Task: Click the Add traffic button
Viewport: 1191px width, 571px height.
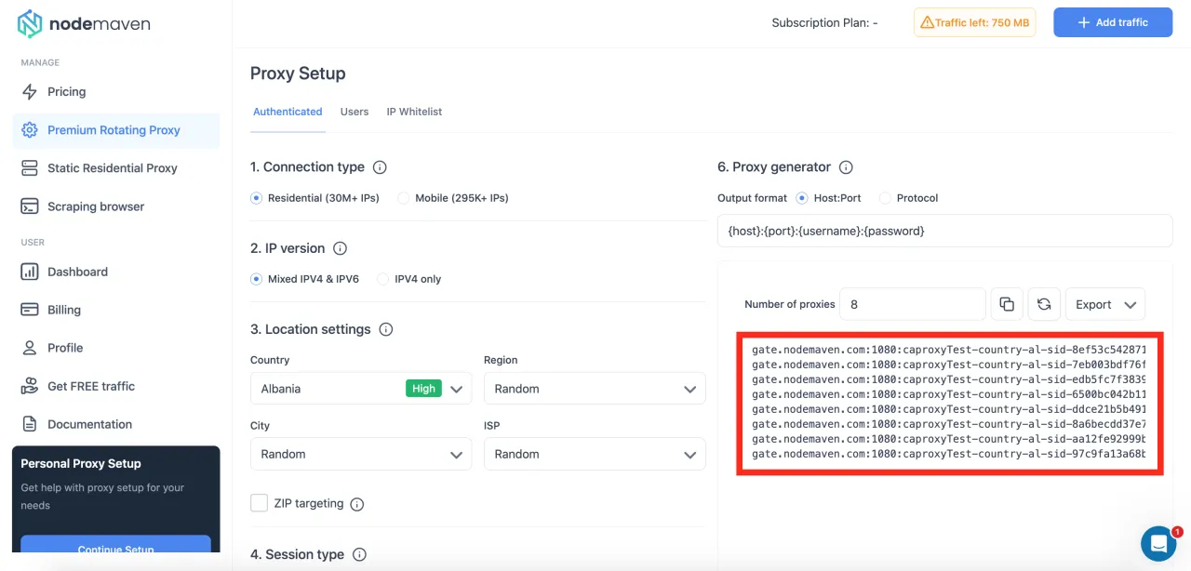Action: (1112, 22)
